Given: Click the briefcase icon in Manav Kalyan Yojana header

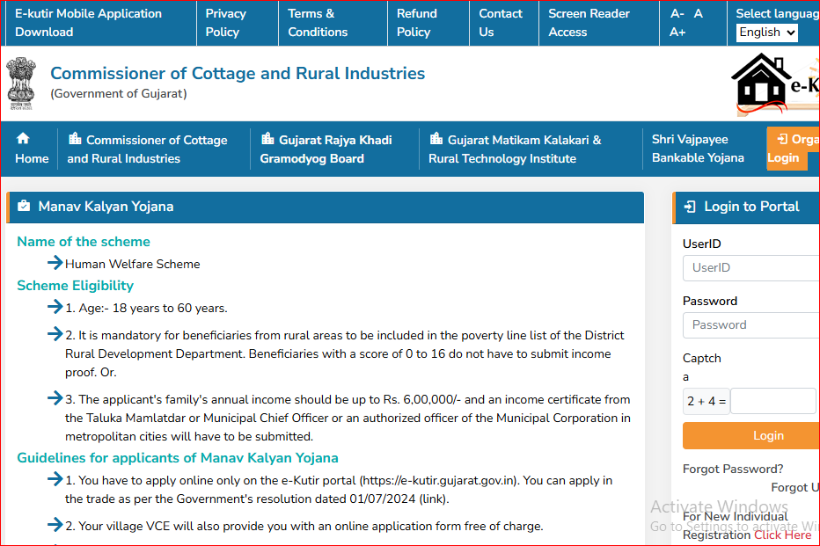Looking at the screenshot, I should tap(24, 206).
